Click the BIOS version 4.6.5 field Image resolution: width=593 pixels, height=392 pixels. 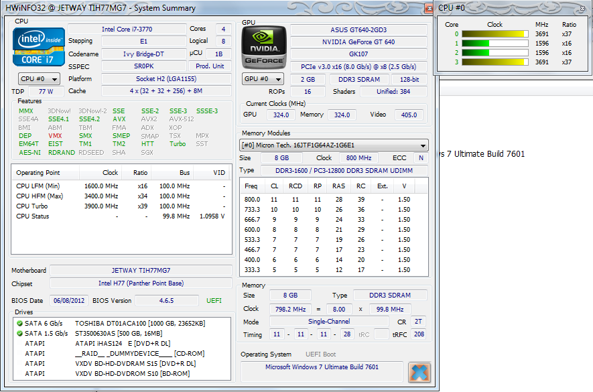(x=166, y=300)
